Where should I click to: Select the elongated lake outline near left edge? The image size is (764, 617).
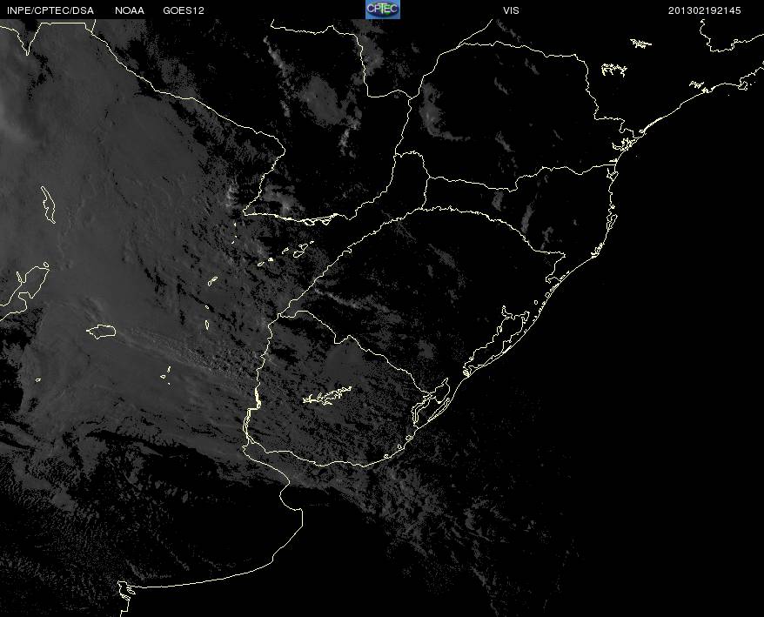click(48, 205)
